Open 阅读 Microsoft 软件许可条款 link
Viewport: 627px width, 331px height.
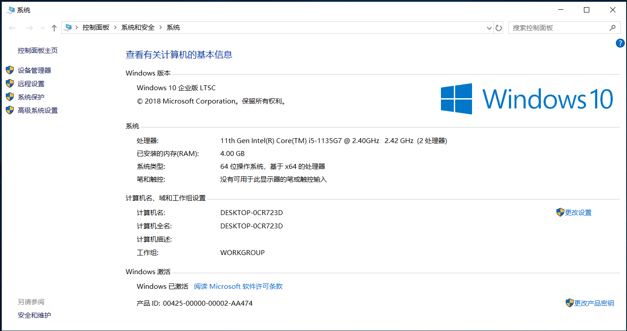[x=238, y=286]
